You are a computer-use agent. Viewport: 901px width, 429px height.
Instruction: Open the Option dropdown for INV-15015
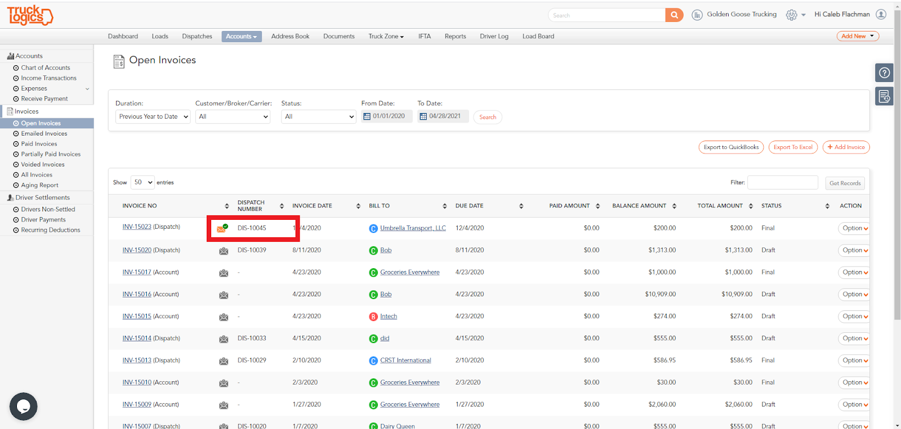point(854,317)
